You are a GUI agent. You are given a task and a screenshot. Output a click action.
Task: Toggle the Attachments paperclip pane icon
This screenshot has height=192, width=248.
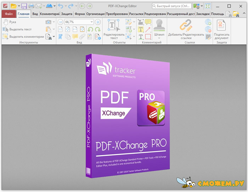click(82, 36)
